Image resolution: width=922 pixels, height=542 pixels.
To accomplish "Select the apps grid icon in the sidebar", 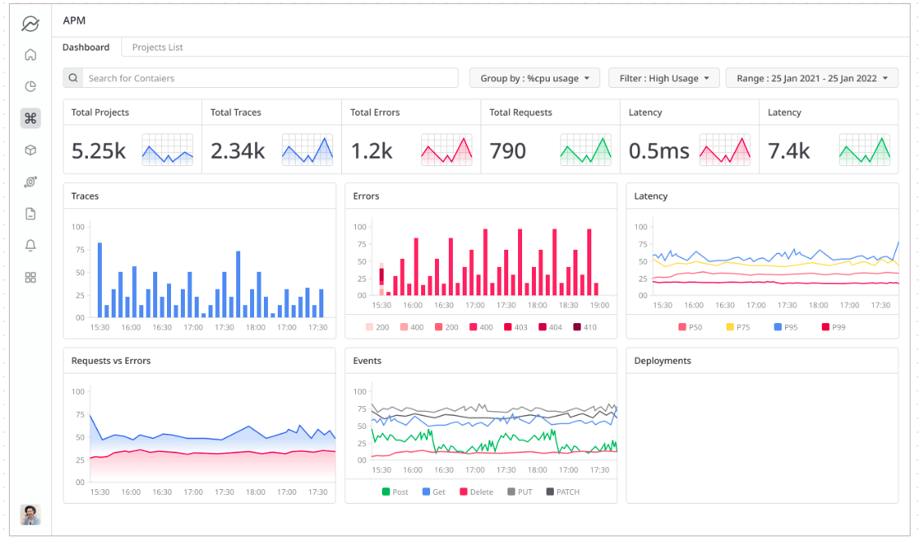I will coord(30,277).
